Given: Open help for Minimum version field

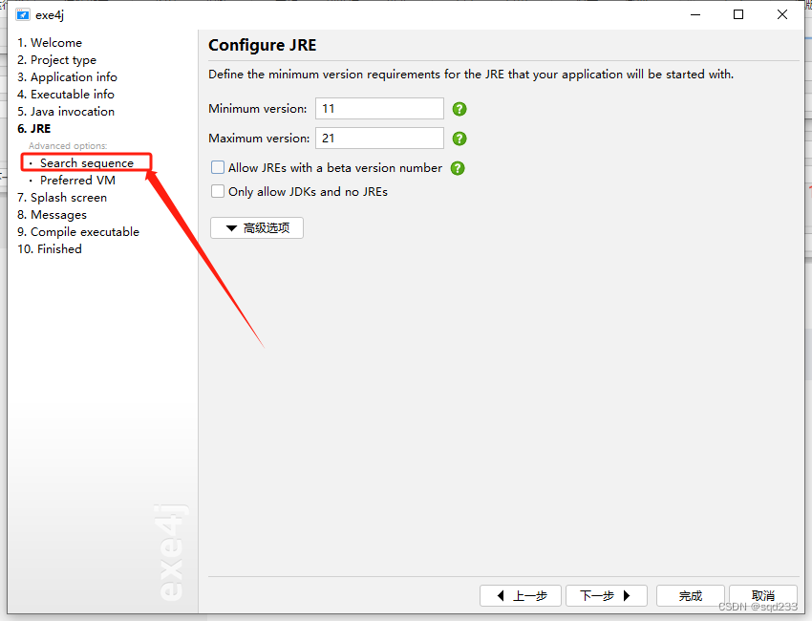Looking at the screenshot, I should pos(459,109).
